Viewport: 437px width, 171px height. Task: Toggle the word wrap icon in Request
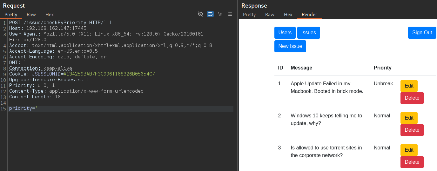coord(210,14)
